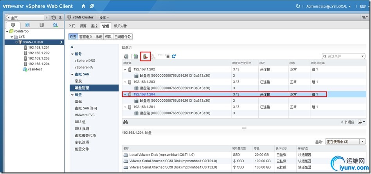This screenshot has height=174, width=371.
Task: Open vSphere DRS settings
Action: point(85,61)
